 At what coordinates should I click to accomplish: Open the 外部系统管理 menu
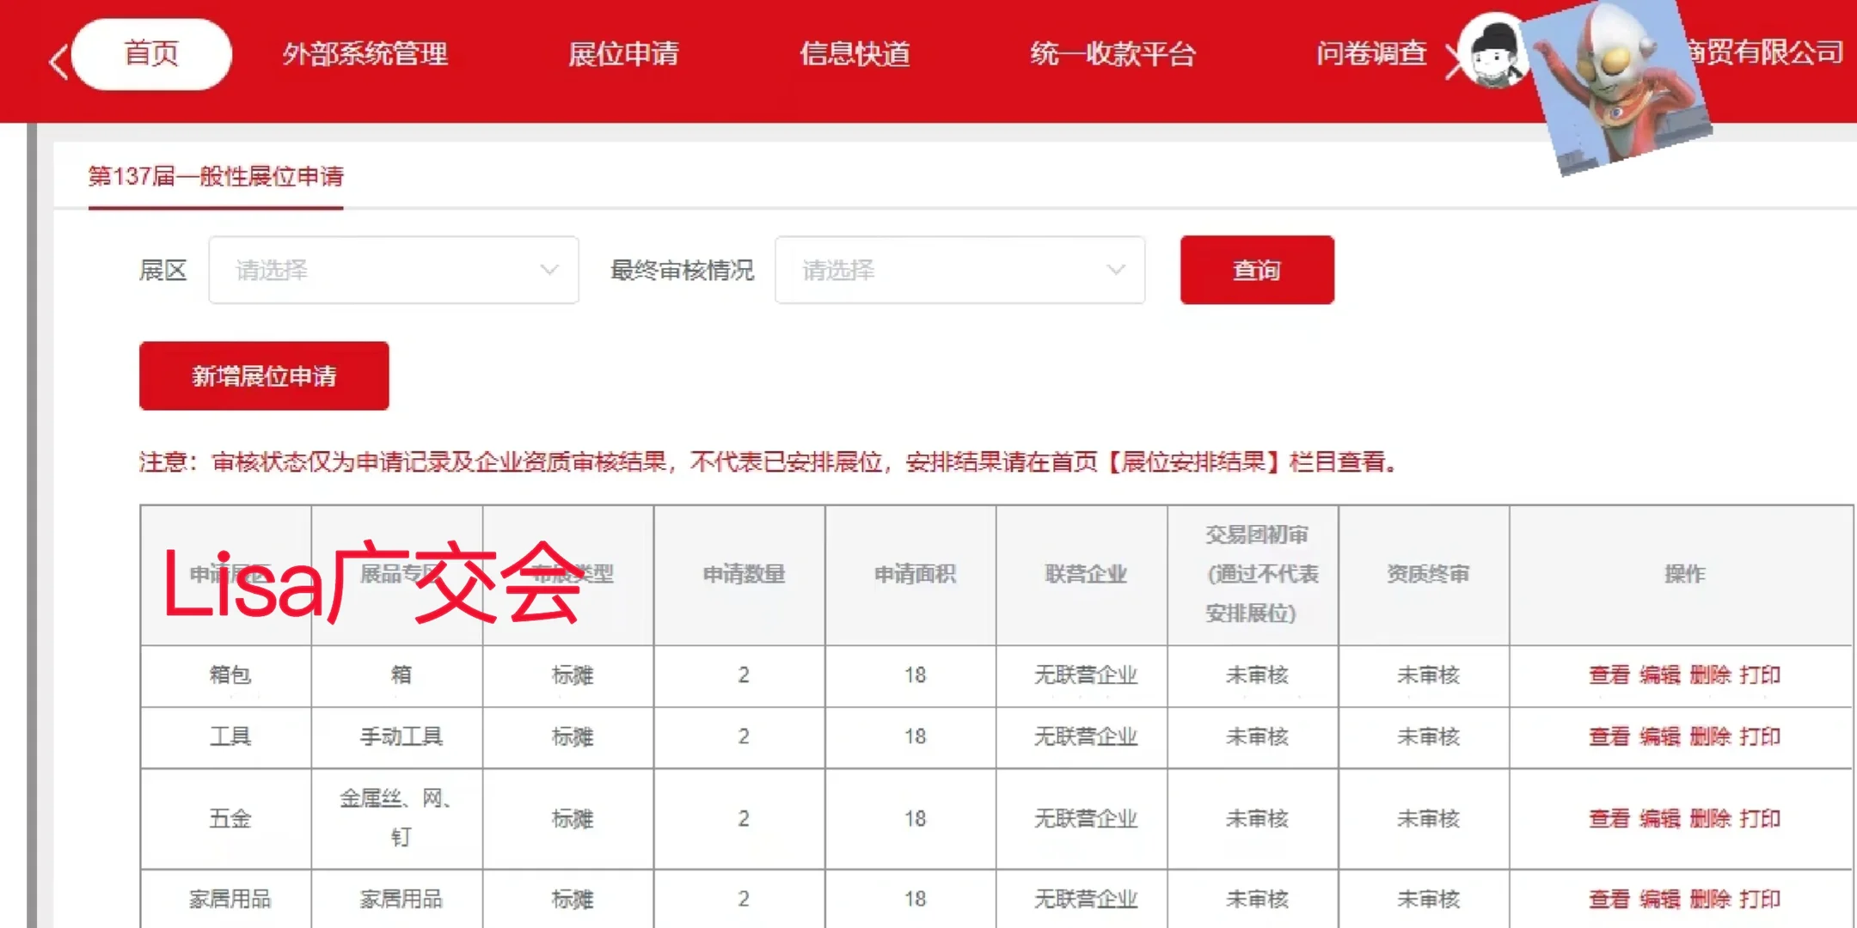pos(365,54)
